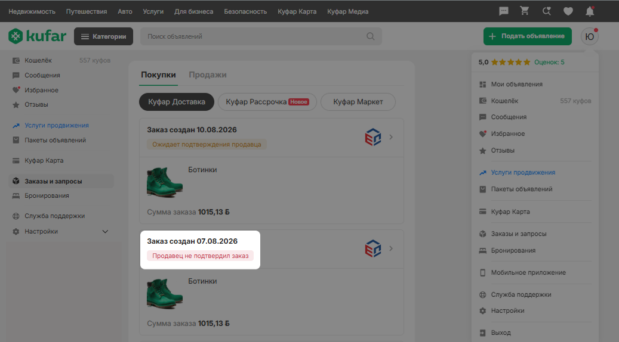
Task: Click boots thumbnail in 10.08.2026 order
Action: click(x=165, y=182)
